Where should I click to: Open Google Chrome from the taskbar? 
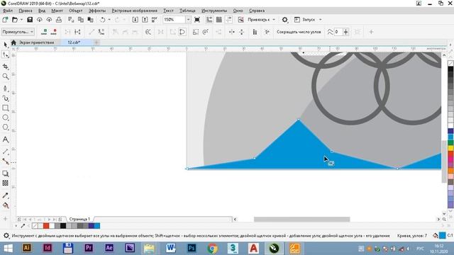coord(212,248)
